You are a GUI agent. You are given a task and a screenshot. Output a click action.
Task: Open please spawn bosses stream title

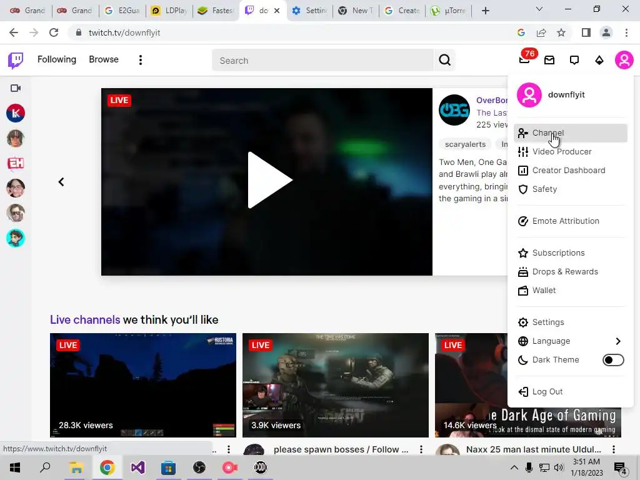tap(341, 449)
